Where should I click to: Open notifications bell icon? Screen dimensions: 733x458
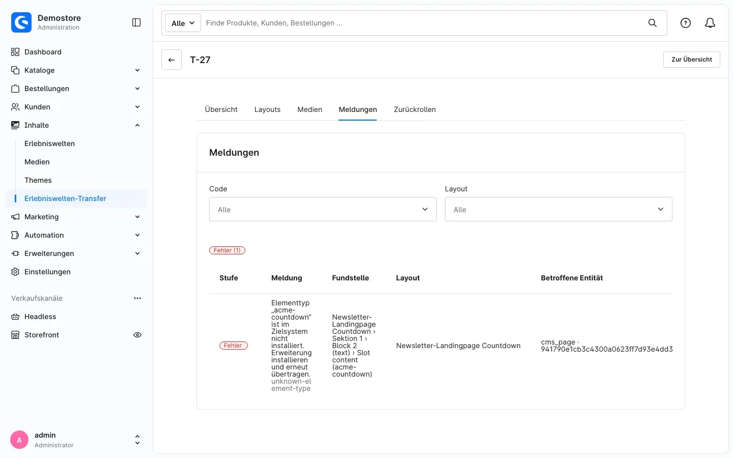[x=710, y=23]
